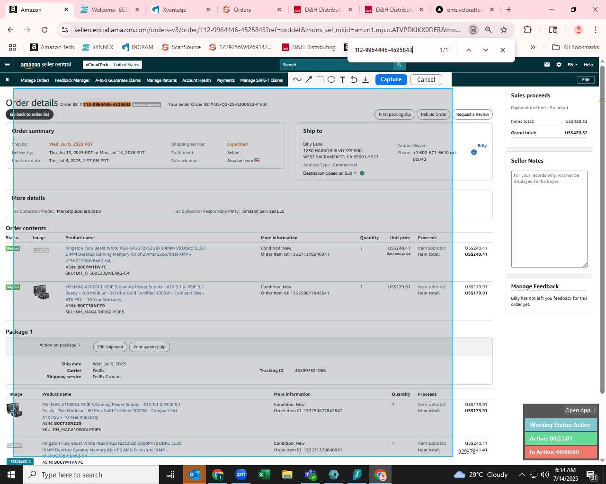Click the Seller Central search magnifier
606x484 pixels.
(399, 65)
